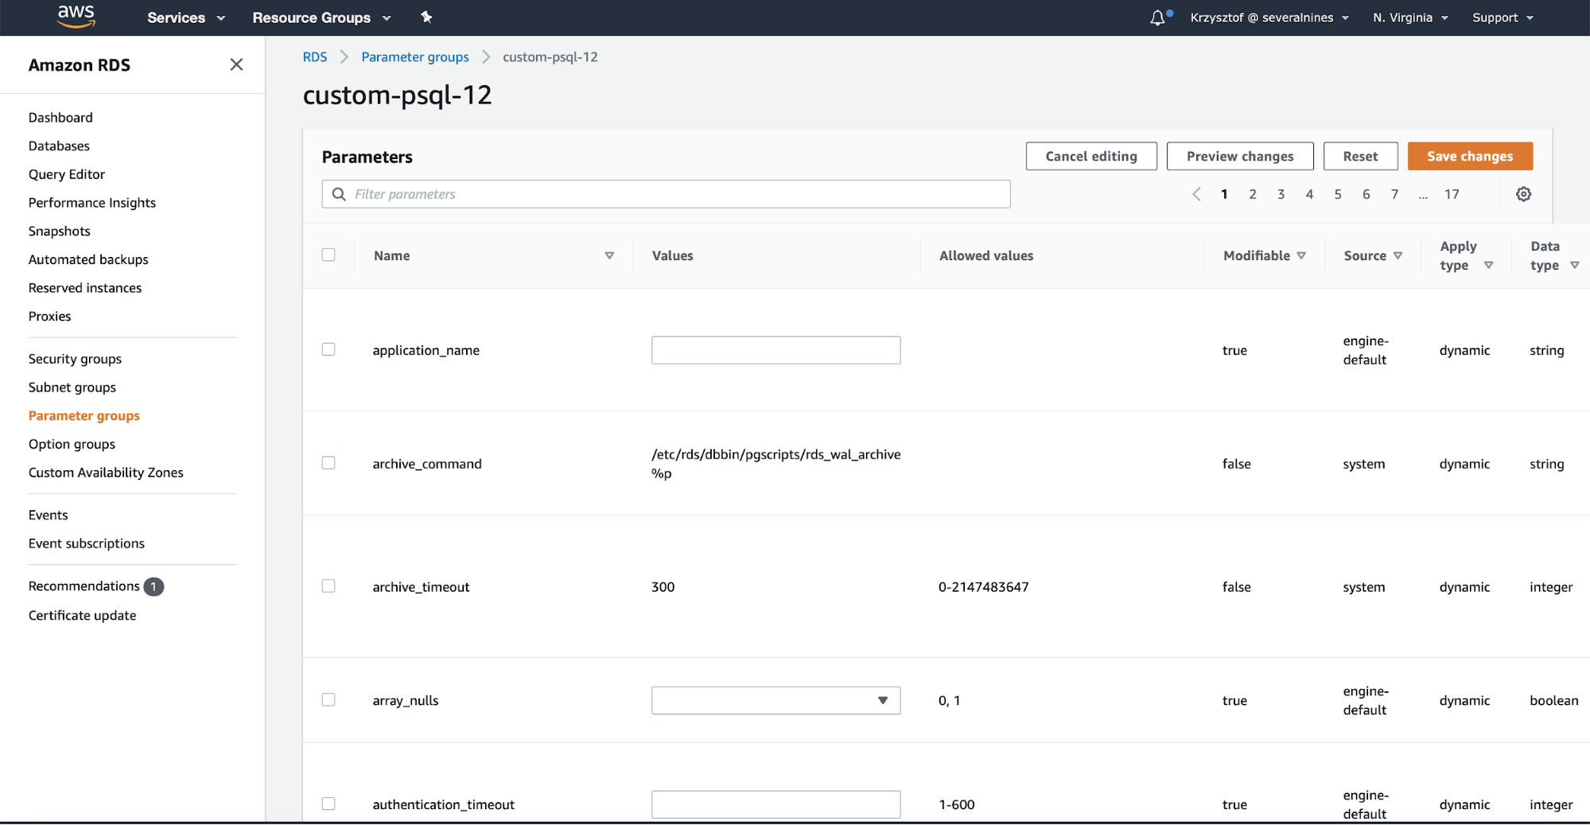Go to page 5 of parameters
Image resolution: width=1590 pixels, height=825 pixels.
click(x=1338, y=194)
